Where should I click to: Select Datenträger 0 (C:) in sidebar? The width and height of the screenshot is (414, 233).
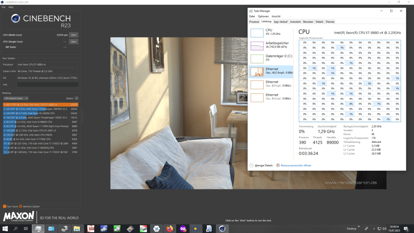[271, 59]
